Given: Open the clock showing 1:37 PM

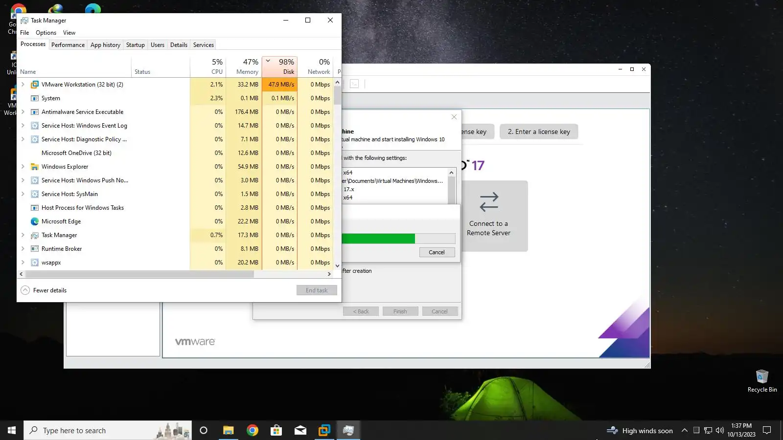Looking at the screenshot, I should (741, 430).
